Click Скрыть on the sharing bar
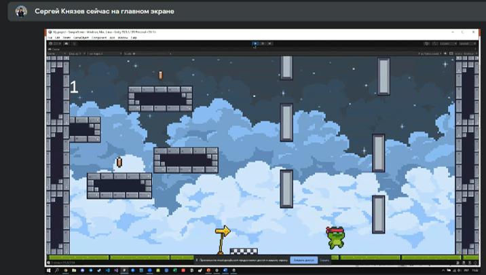 [x=324, y=259]
